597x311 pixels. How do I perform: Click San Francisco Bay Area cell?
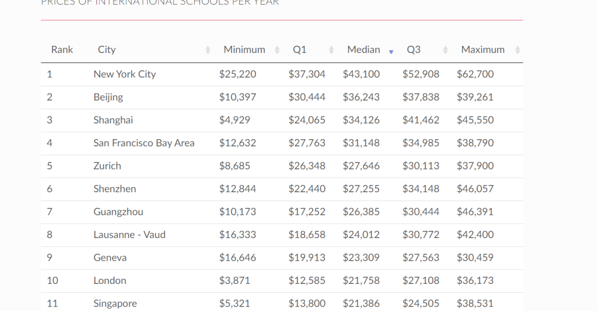click(144, 143)
